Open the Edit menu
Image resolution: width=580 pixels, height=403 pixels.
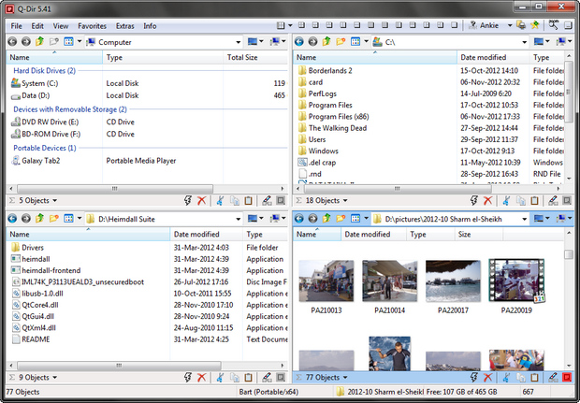coord(37,26)
